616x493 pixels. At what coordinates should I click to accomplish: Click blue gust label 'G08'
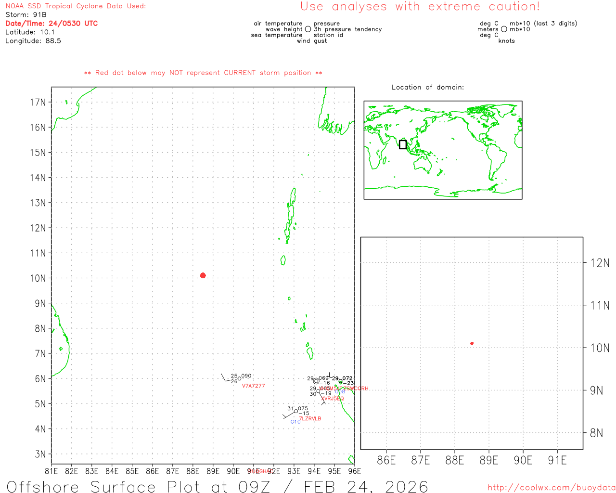340,391
